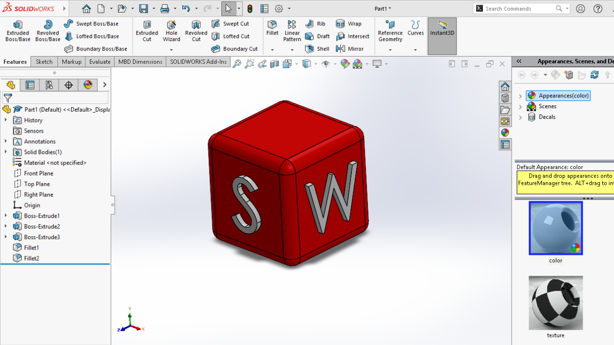Open the Curves tool
The width and height of the screenshot is (614, 345).
pyautogui.click(x=416, y=28)
